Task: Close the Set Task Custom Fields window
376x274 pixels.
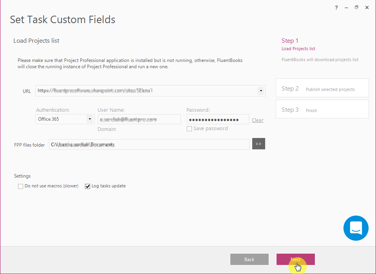Action: coord(367,7)
